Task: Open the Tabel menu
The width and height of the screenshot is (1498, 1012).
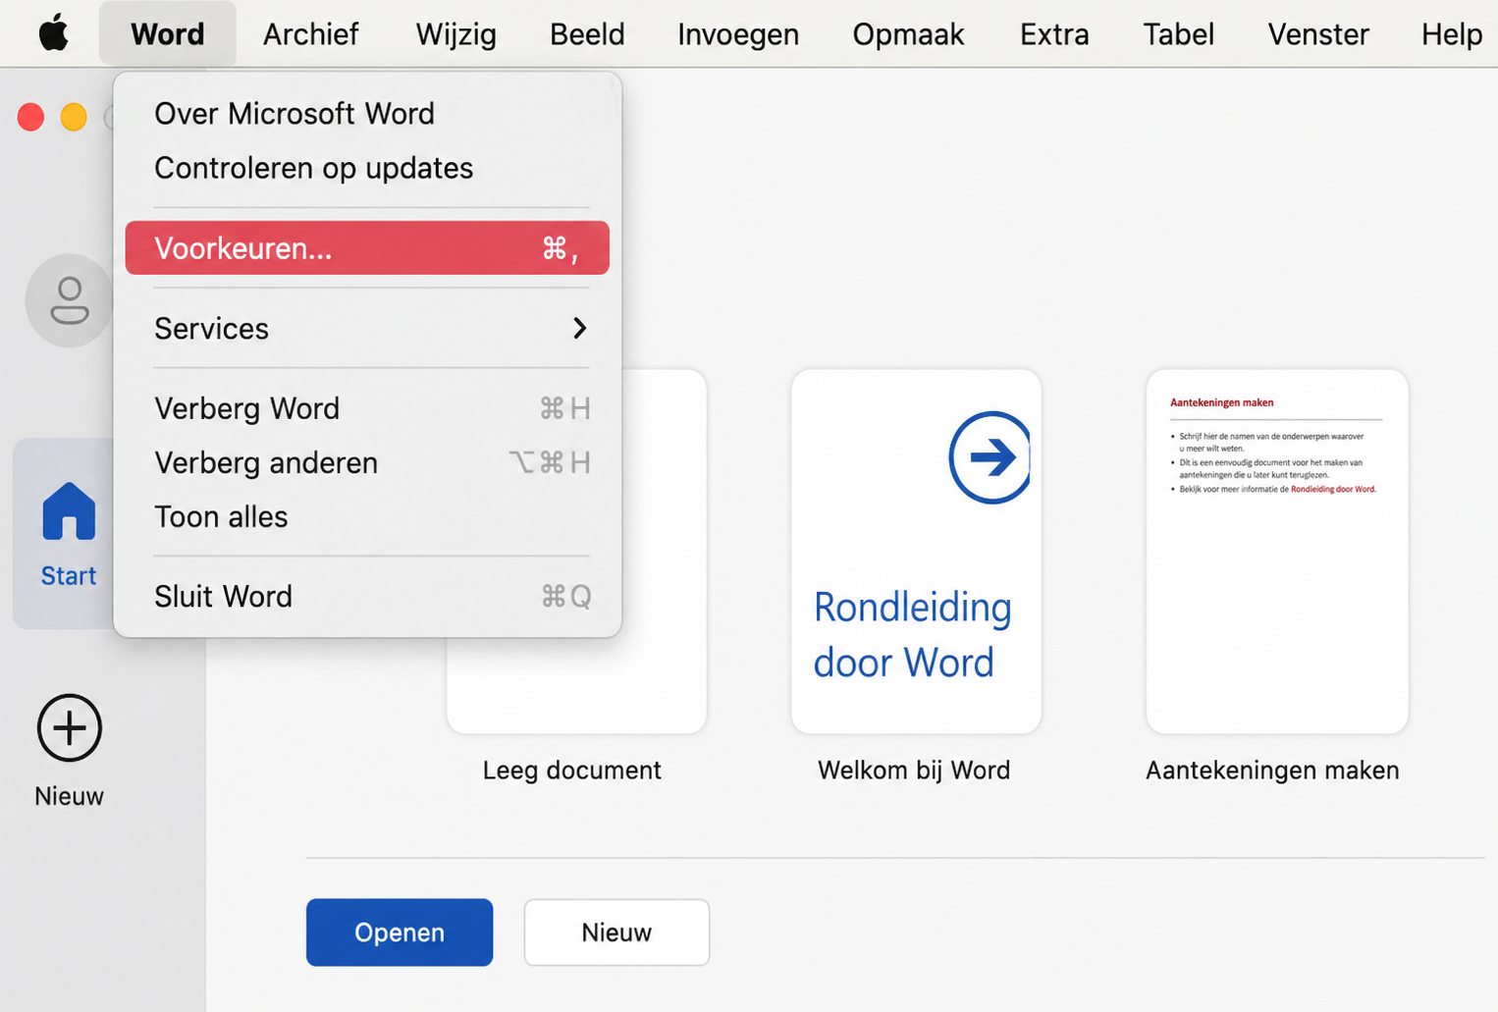Action: point(1178,33)
